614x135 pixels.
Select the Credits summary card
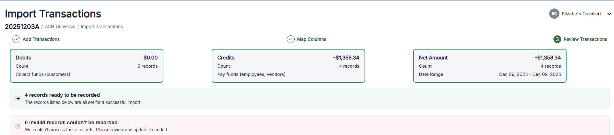click(288, 66)
